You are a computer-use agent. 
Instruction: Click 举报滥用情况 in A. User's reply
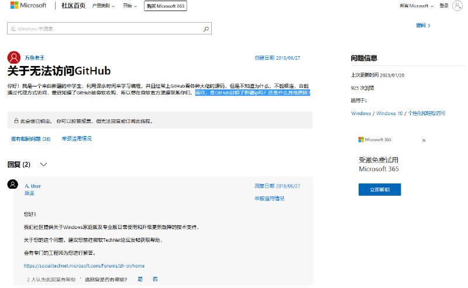point(270,199)
